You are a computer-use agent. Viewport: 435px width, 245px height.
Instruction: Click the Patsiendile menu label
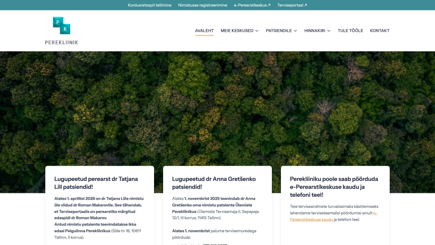tap(278, 31)
